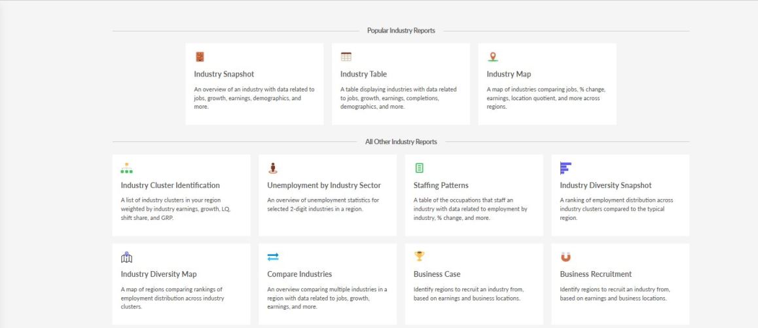Click the Industry Table grid icon
Screen dimensions: 758x328
click(x=346, y=56)
